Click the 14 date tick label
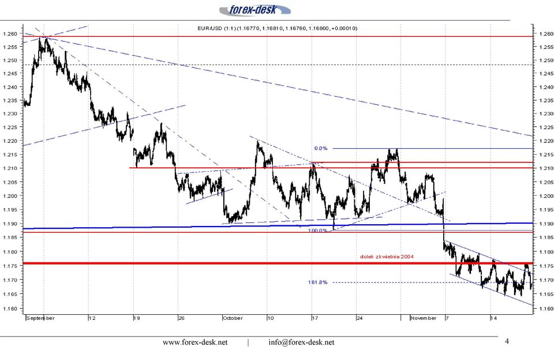The height and width of the screenshot is (347, 554). click(493, 318)
